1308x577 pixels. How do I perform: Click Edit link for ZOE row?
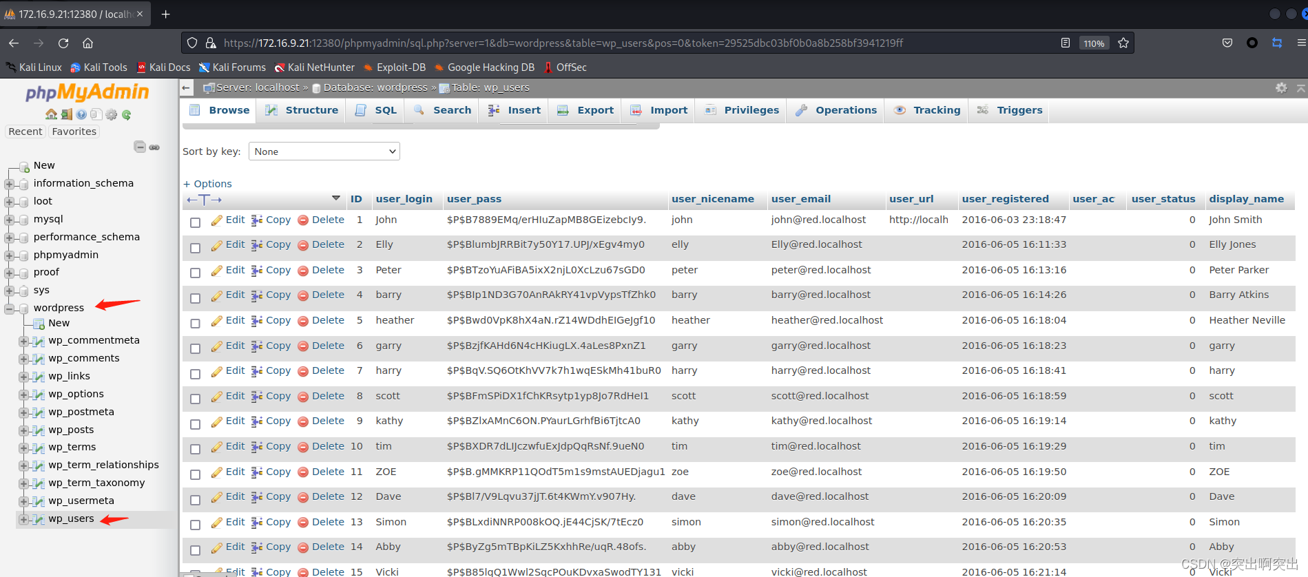[x=235, y=472]
